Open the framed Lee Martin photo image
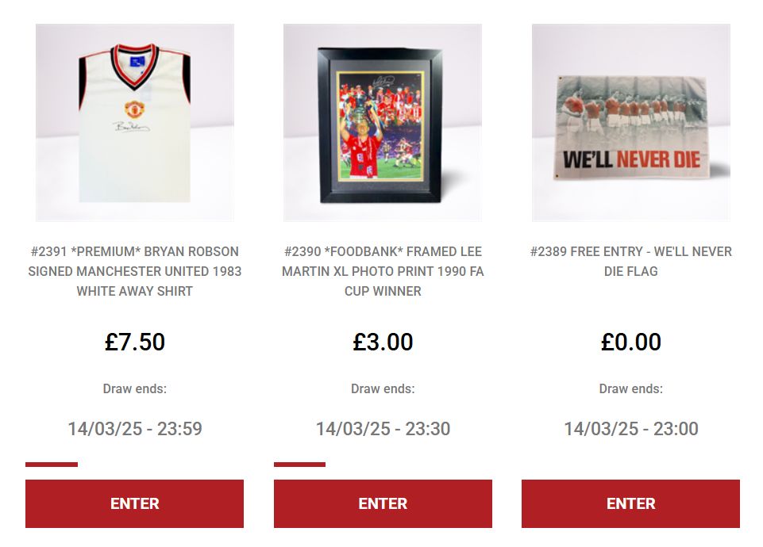 click(383, 122)
